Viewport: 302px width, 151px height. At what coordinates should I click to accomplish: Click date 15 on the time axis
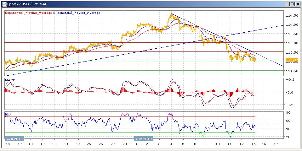click(x=254, y=144)
